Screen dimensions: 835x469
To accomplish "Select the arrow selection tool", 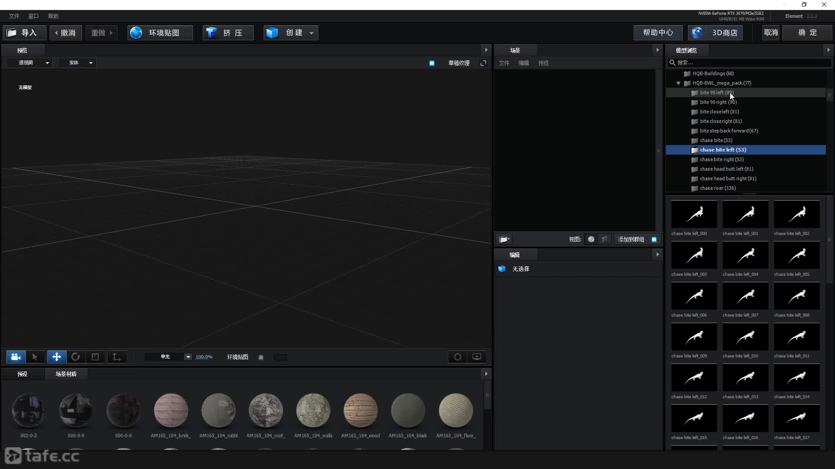I will (35, 357).
